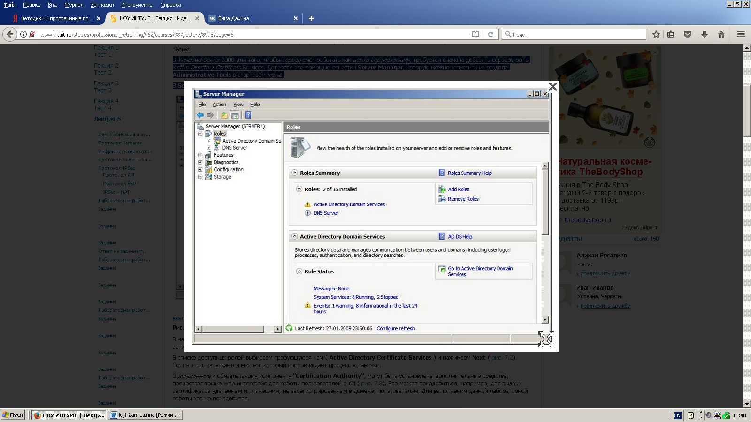Click the browser page vertical scrollbar thumb
This screenshot has height=422, width=751.
[x=747, y=111]
